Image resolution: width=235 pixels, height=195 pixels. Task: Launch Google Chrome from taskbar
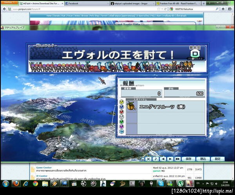point(35,184)
